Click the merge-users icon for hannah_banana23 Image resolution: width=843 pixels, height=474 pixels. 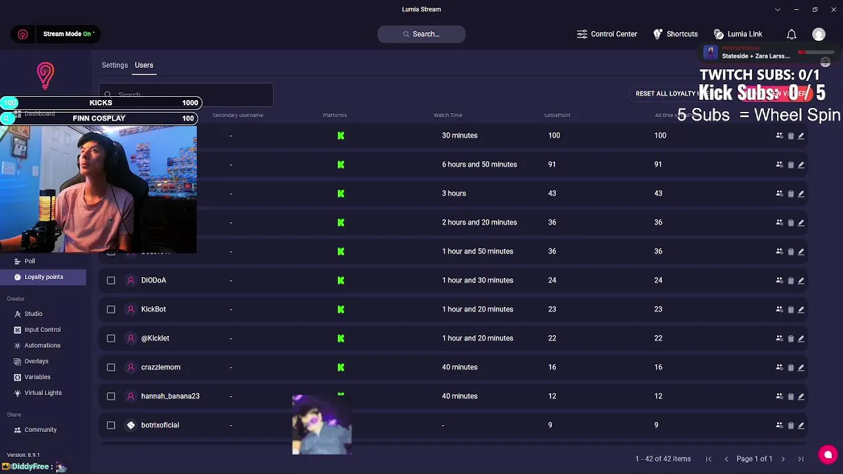coord(779,396)
